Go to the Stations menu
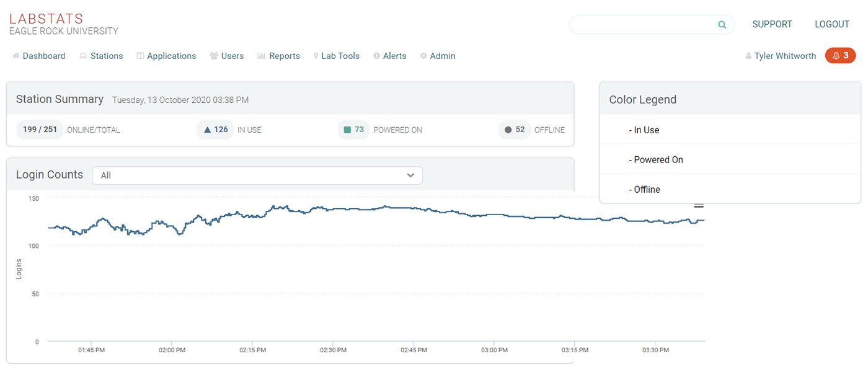Image resolution: width=868 pixels, height=390 pixels. (101, 56)
